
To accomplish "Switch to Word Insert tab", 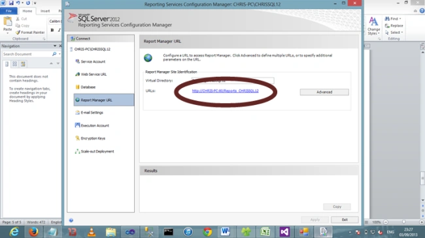I will 45,11.
